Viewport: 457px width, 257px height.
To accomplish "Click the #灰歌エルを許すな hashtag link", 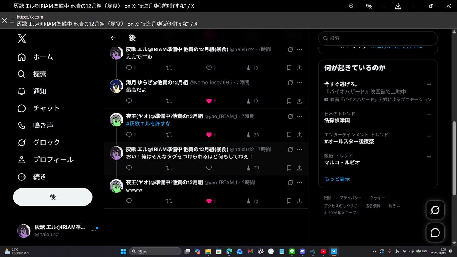I will pos(148,123).
